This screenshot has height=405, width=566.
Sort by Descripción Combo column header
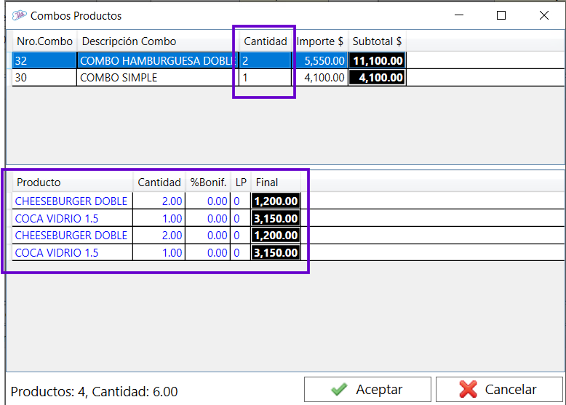[157, 41]
